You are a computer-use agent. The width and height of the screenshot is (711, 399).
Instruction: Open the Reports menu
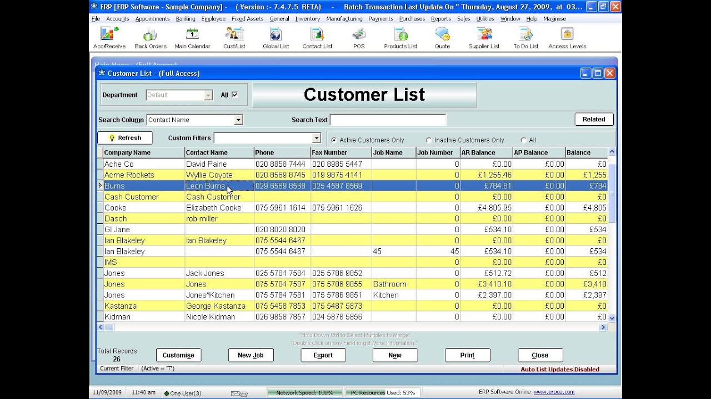point(441,19)
